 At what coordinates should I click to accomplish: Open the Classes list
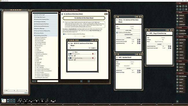(x=182, y=79)
